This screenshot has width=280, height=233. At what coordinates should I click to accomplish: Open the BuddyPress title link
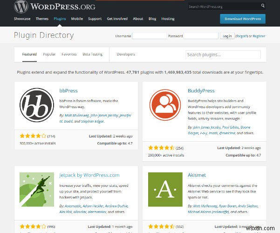coord(201,91)
